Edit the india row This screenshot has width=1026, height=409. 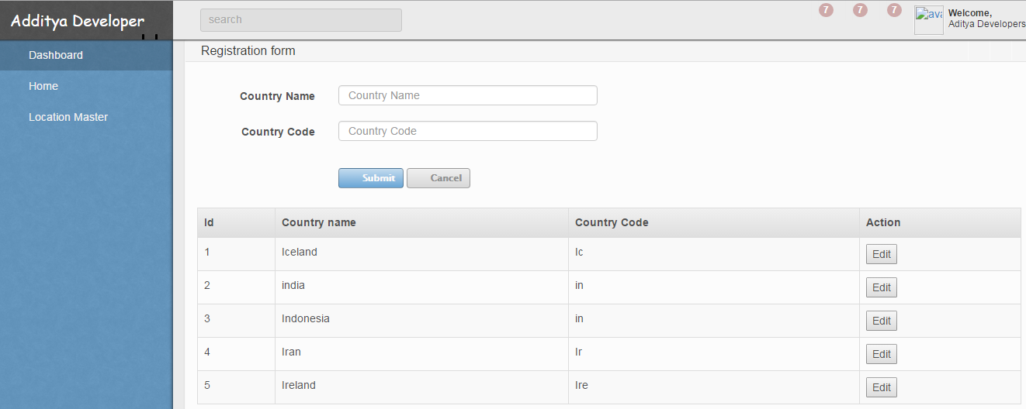881,287
